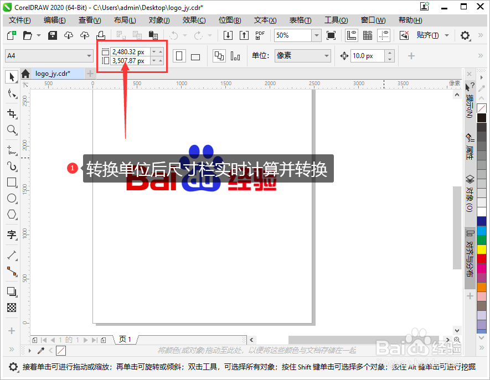Image resolution: width=490 pixels, height=380 pixels.
Task: Toggle All pages size option
Action: coord(219,56)
